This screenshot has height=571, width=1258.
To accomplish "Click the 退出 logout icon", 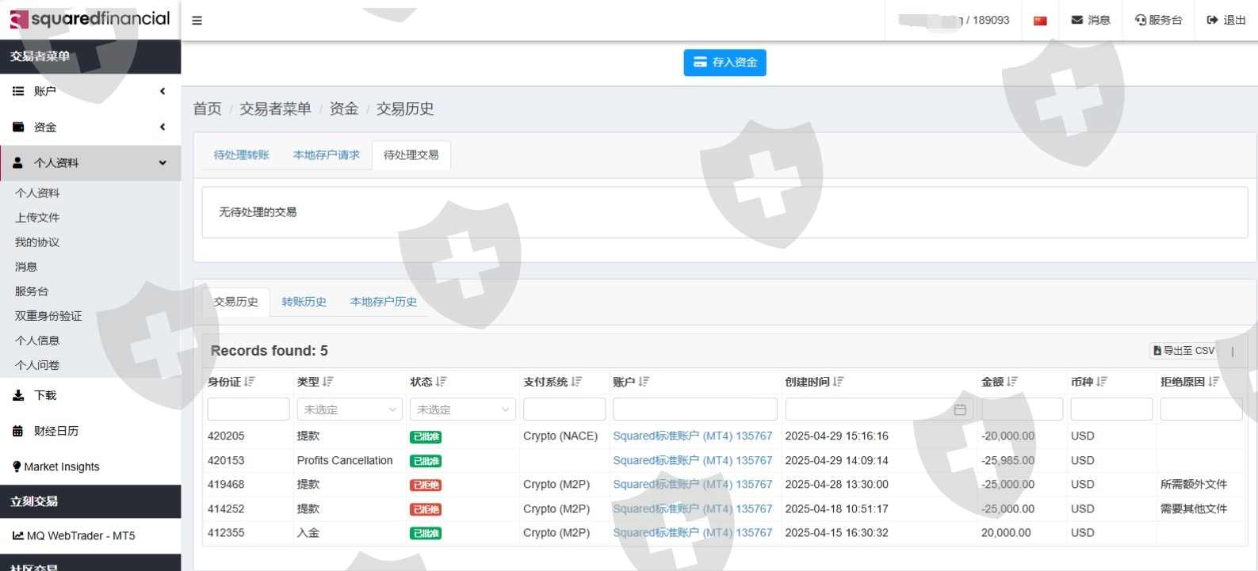I will pyautogui.click(x=1212, y=20).
